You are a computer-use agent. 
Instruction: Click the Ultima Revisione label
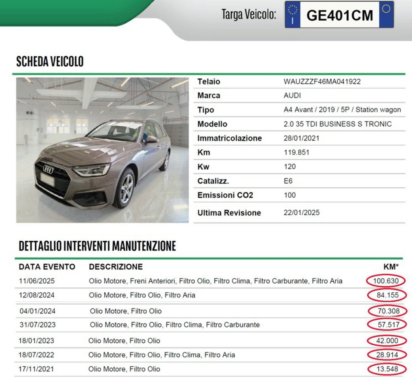(229, 213)
